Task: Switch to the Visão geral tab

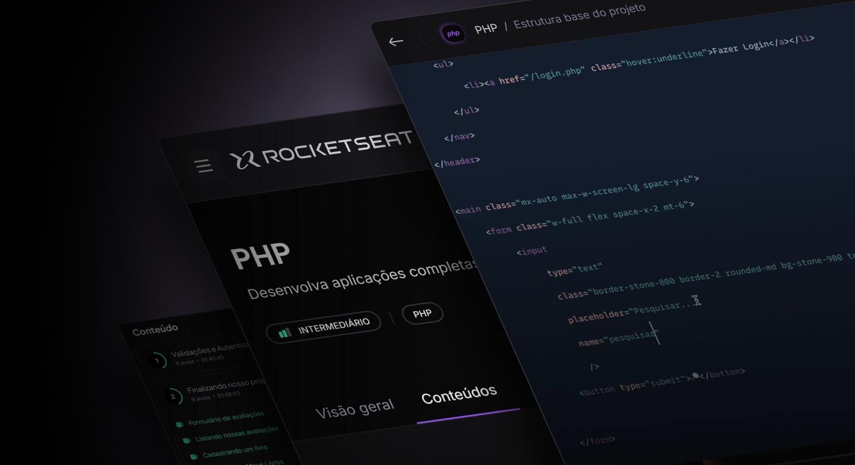Action: [x=355, y=408]
